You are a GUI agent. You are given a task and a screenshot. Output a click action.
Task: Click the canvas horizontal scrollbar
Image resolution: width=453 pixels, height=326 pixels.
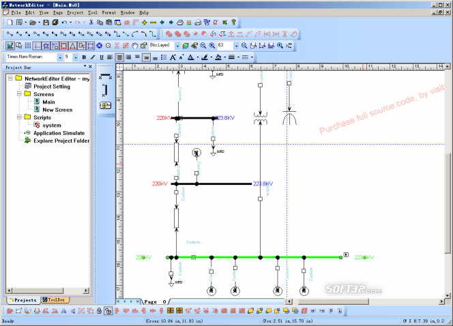coord(334,301)
